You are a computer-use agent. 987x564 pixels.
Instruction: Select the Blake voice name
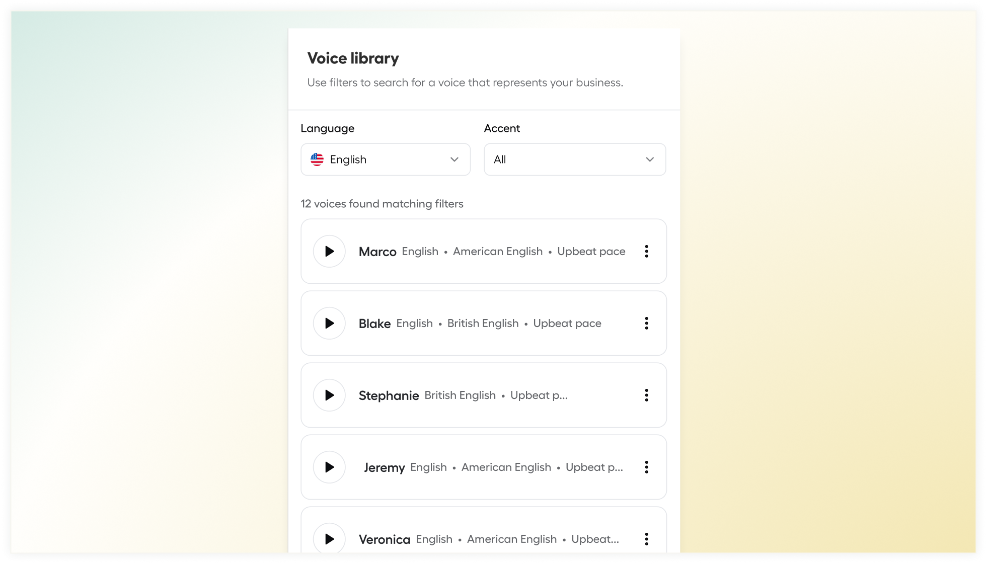(x=374, y=324)
